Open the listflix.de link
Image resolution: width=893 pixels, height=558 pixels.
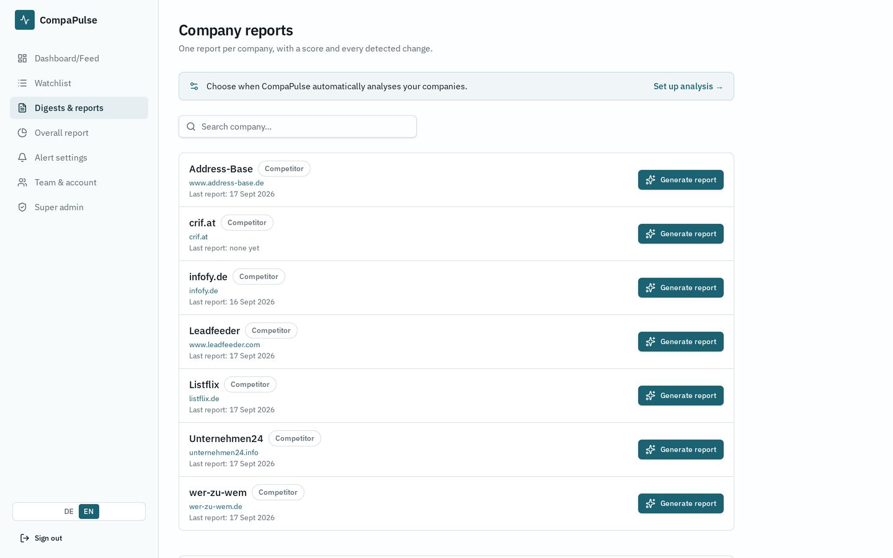[204, 399]
